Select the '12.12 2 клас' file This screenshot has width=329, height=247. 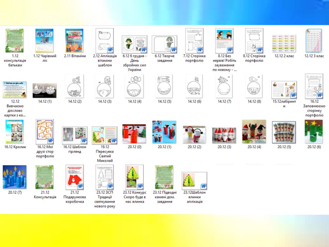point(284,44)
